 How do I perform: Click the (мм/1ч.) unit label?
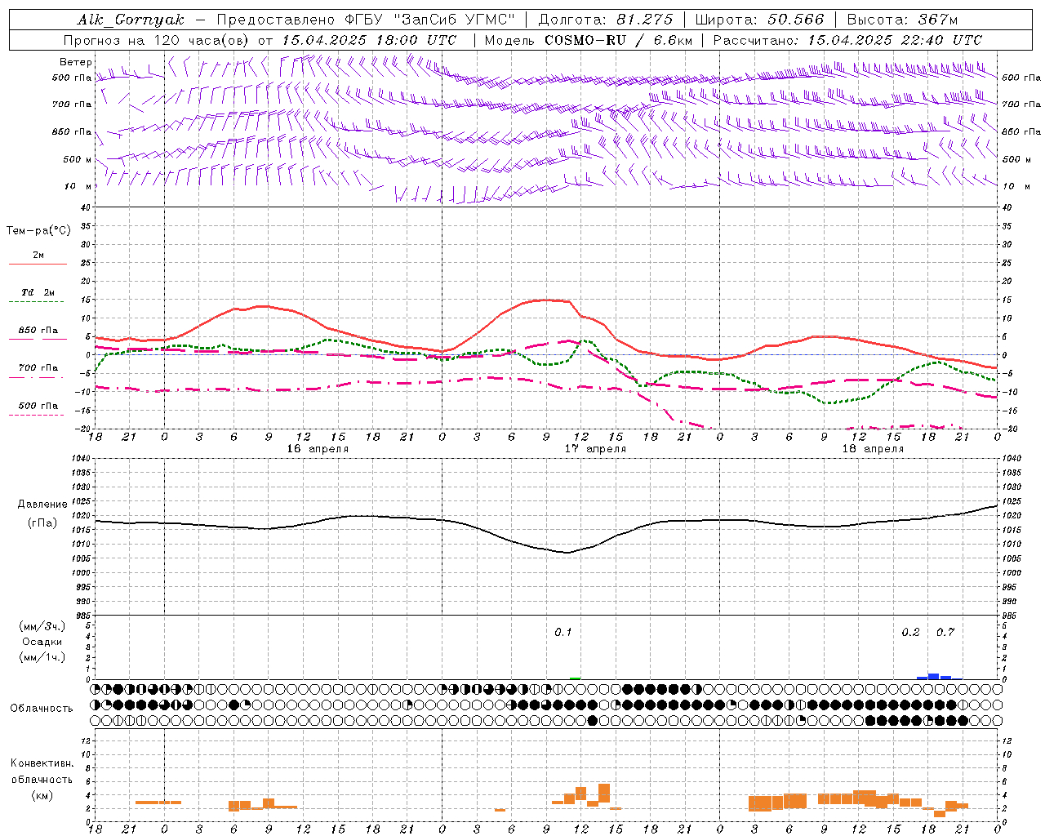[x=42, y=657]
